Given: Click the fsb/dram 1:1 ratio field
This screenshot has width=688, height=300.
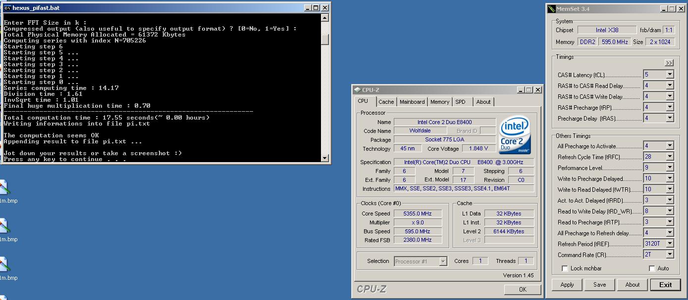Looking at the screenshot, I should tap(669, 30).
